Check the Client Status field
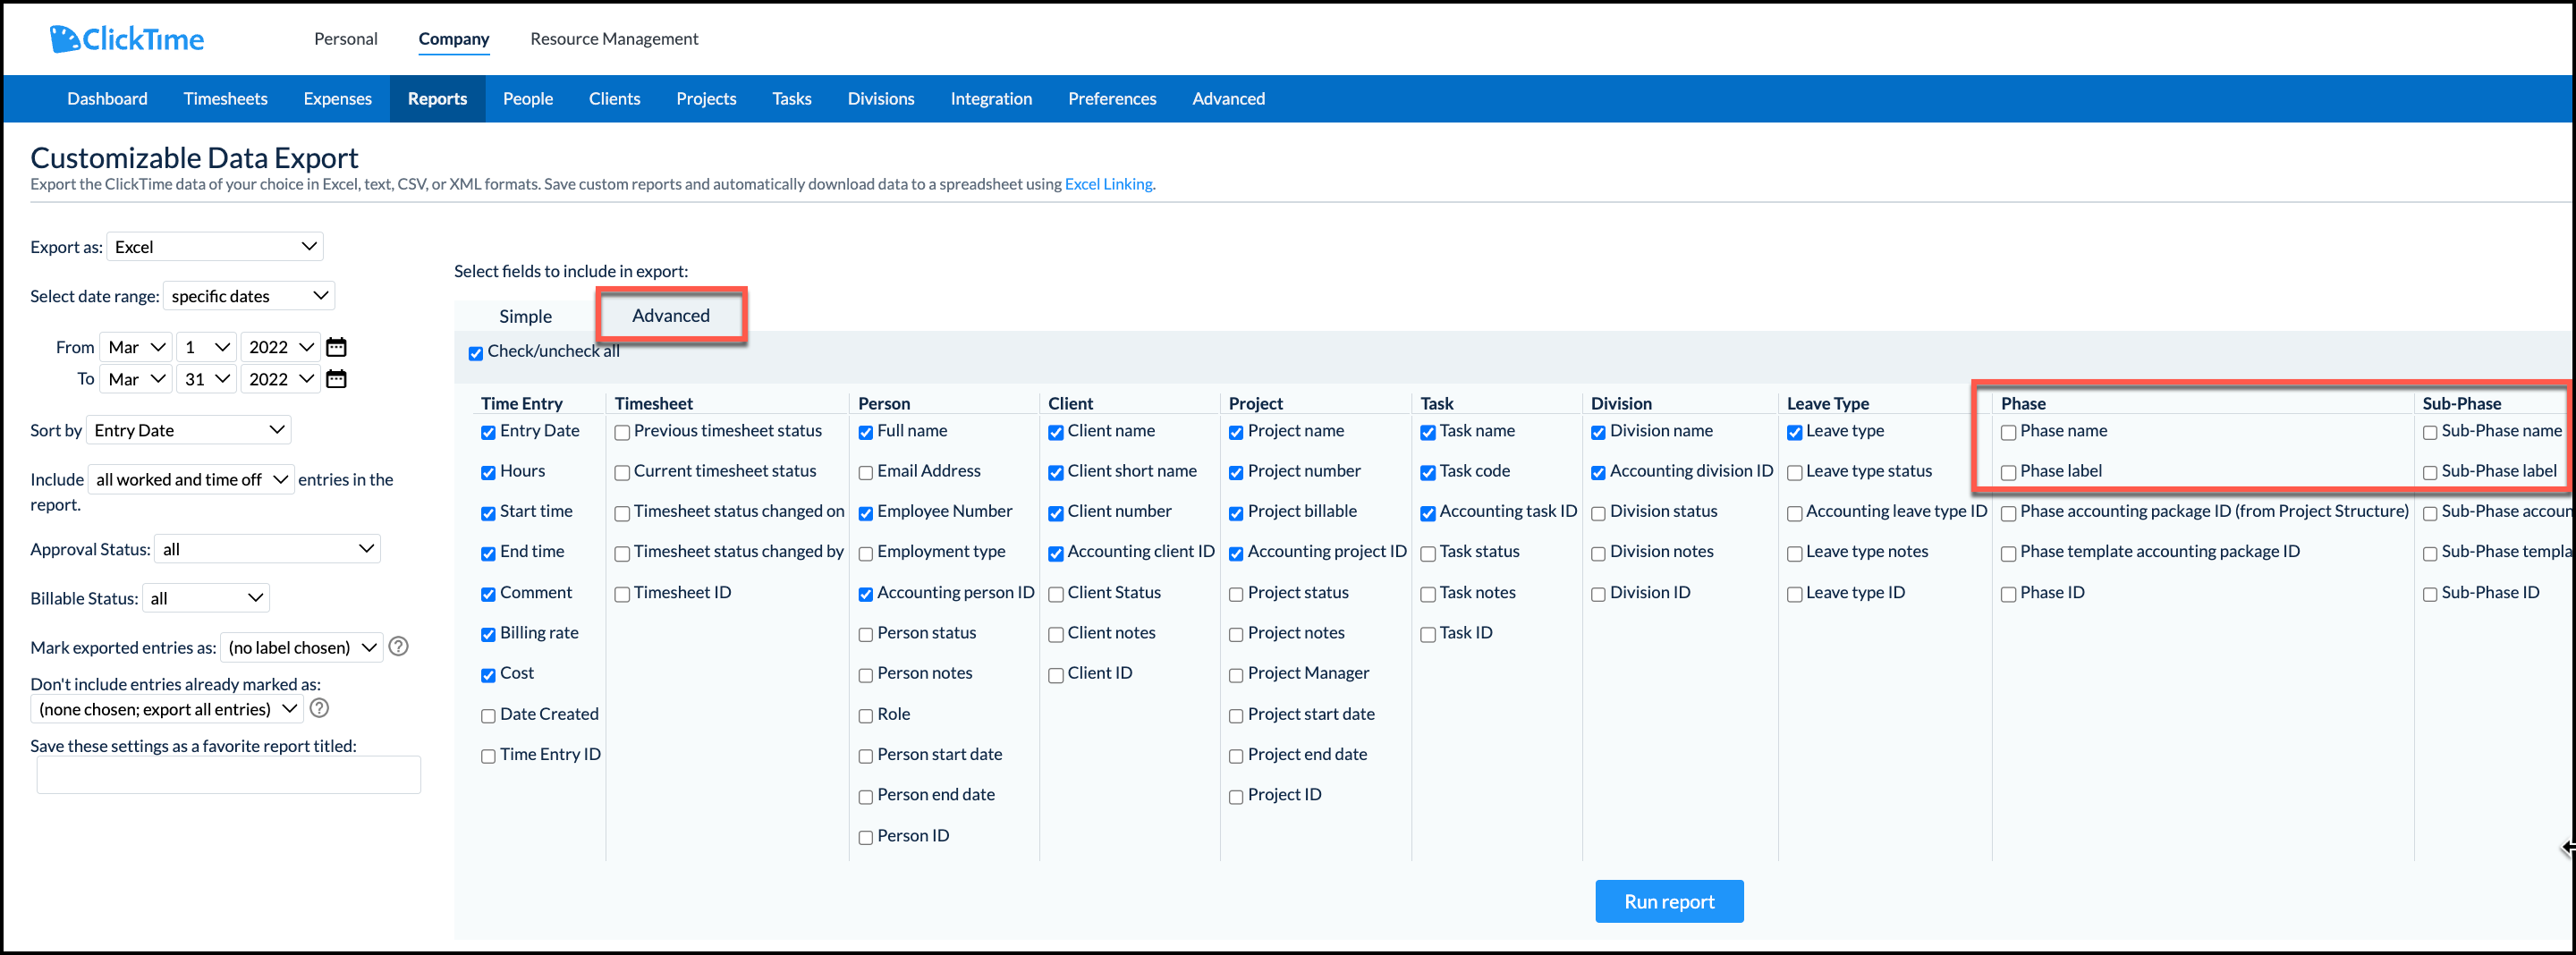The image size is (2576, 955). (x=1056, y=595)
